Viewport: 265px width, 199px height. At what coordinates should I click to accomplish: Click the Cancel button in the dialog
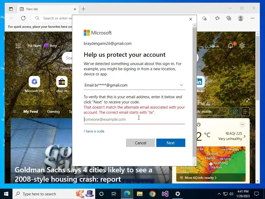[141, 143]
